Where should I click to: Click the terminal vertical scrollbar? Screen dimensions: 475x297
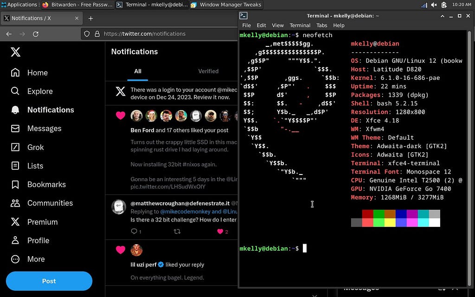point(469,158)
